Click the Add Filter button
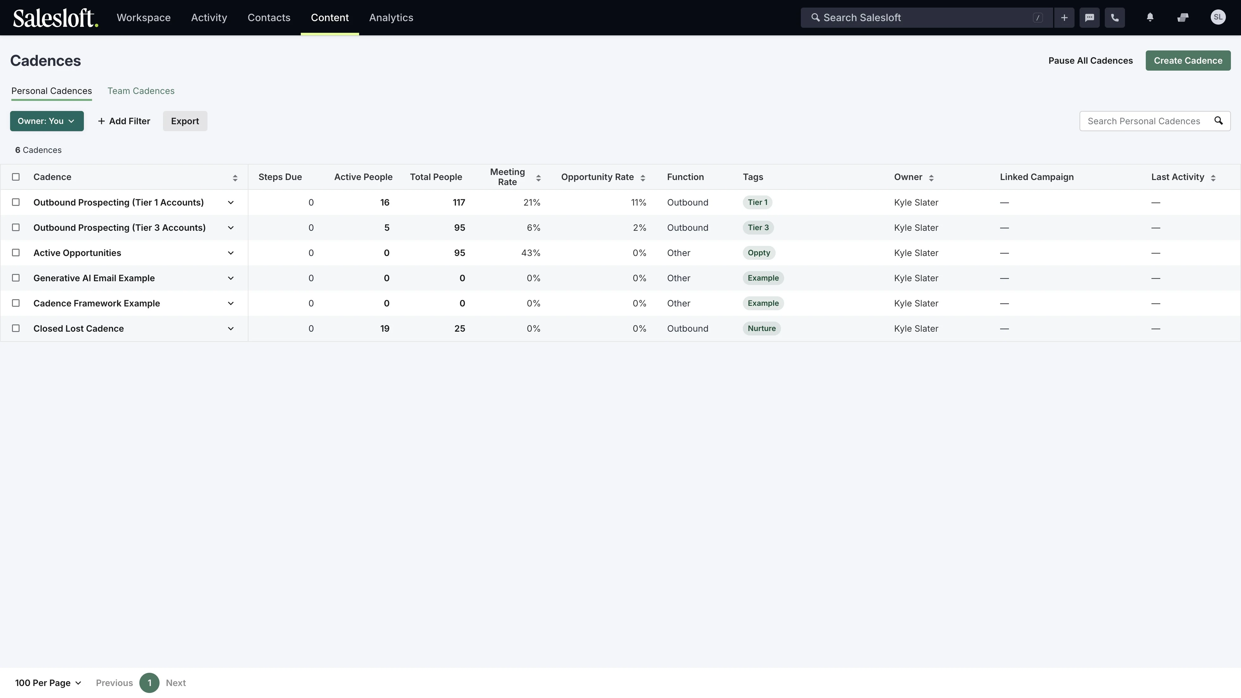The height and width of the screenshot is (698, 1241). coord(124,121)
